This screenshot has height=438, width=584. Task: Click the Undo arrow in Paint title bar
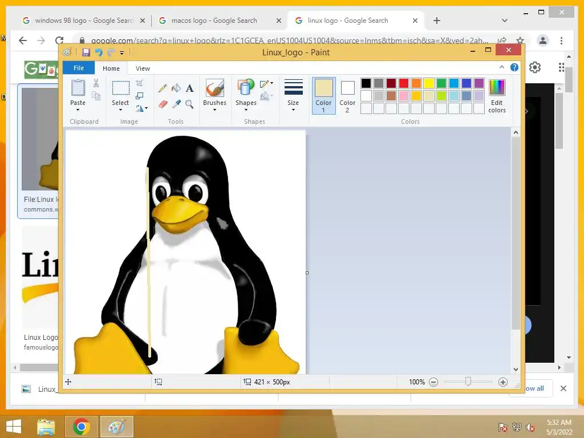(x=99, y=52)
